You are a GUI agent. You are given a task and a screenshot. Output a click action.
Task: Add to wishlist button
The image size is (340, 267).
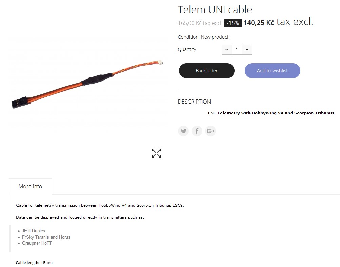pos(272,71)
